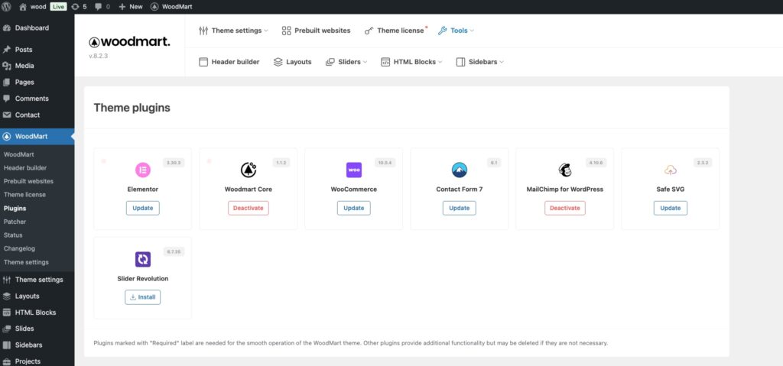
Task: Open WoodMart item in top admin bar
Action: point(171,6)
